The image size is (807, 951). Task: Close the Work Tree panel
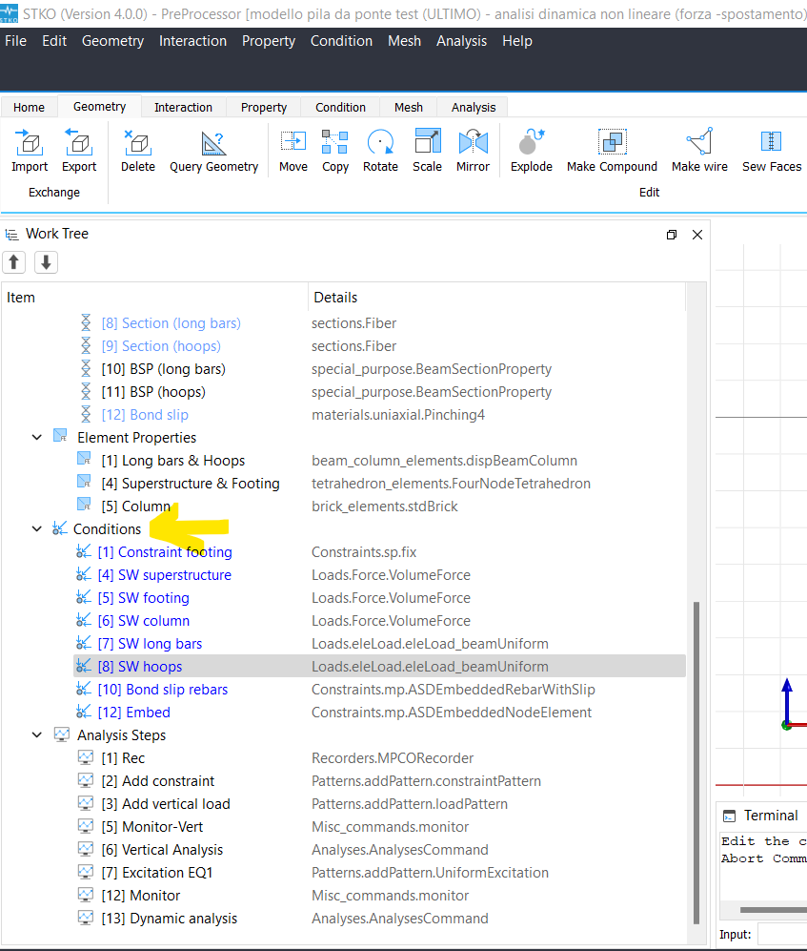697,235
